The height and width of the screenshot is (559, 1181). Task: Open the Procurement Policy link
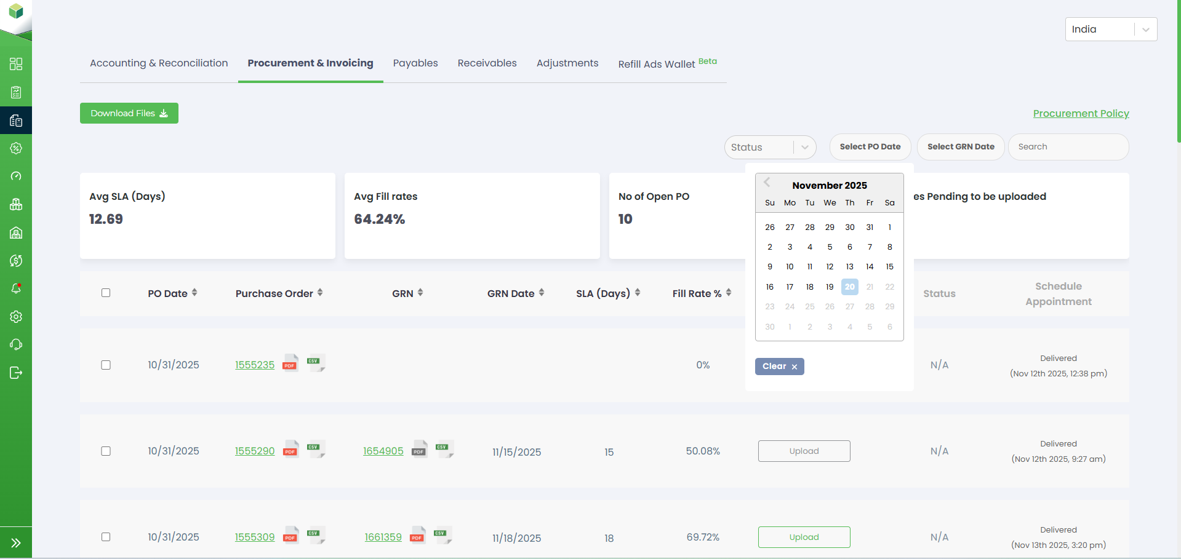[x=1081, y=114]
